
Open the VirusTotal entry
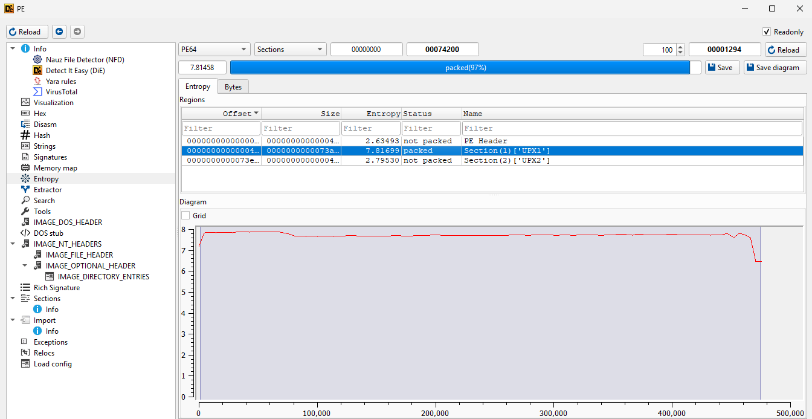click(x=61, y=92)
